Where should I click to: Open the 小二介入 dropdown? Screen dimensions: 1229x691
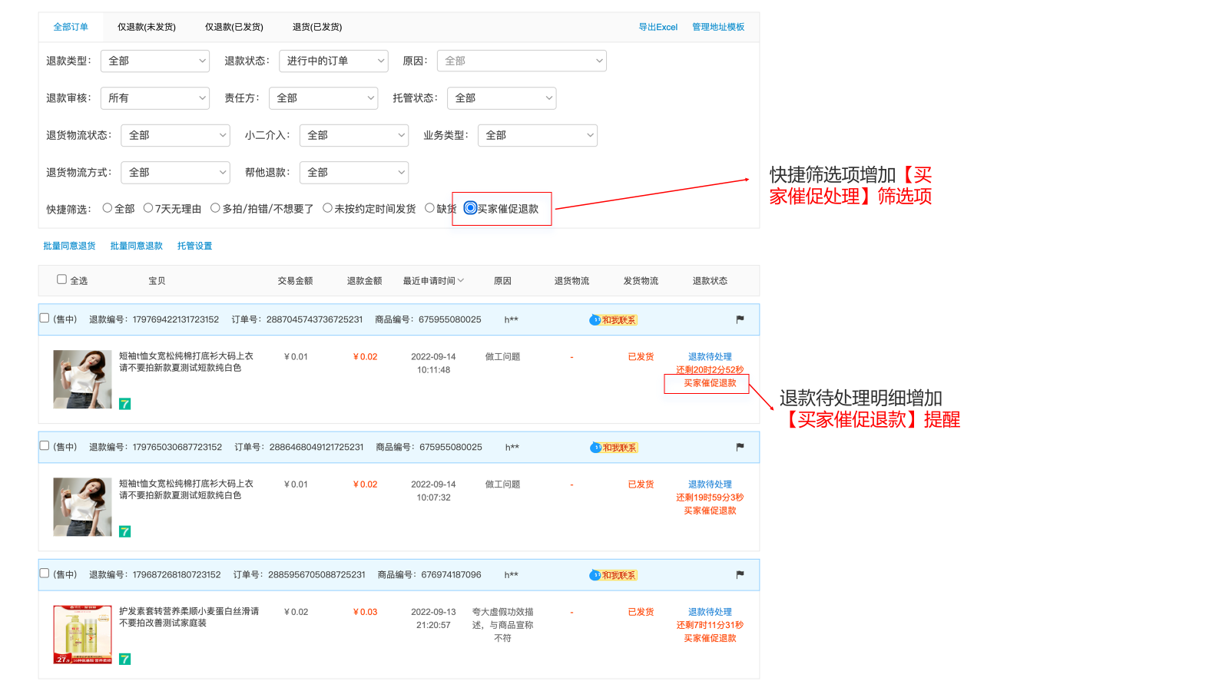[353, 135]
